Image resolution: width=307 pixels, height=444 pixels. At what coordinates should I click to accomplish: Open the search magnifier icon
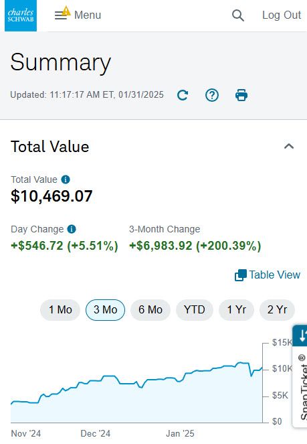click(238, 15)
